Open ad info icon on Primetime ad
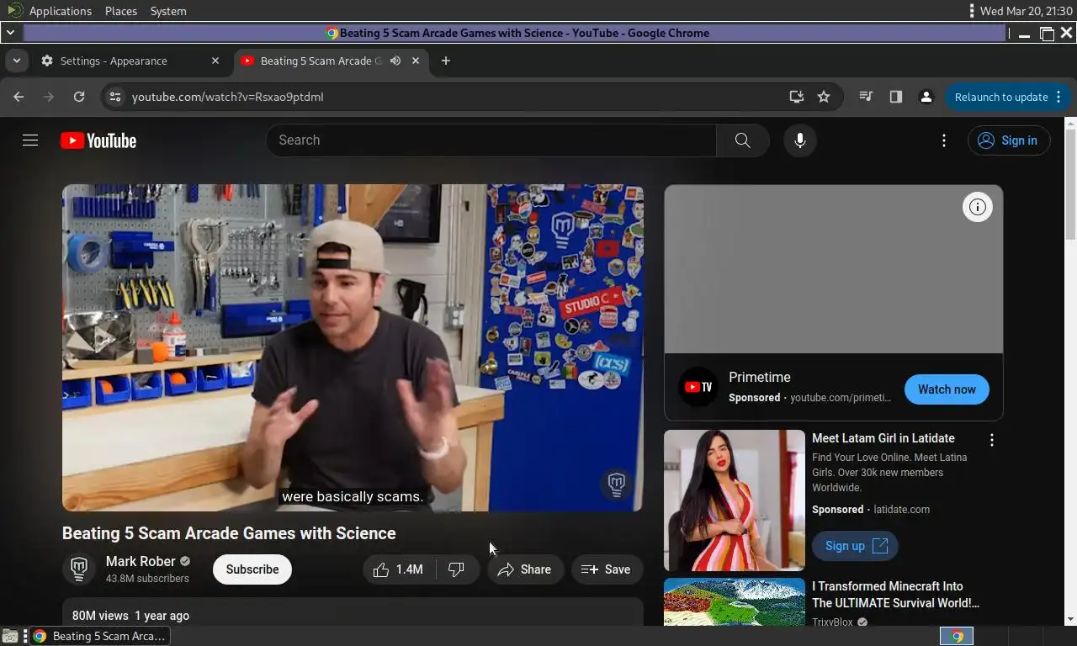This screenshot has width=1077, height=646. (978, 207)
